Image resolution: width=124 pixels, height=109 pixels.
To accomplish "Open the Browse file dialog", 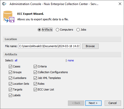I will click(90, 46).
